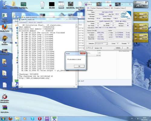Open Windows Media Player taskbar icon
This screenshot has height=121, width=151.
(x=25, y=119)
